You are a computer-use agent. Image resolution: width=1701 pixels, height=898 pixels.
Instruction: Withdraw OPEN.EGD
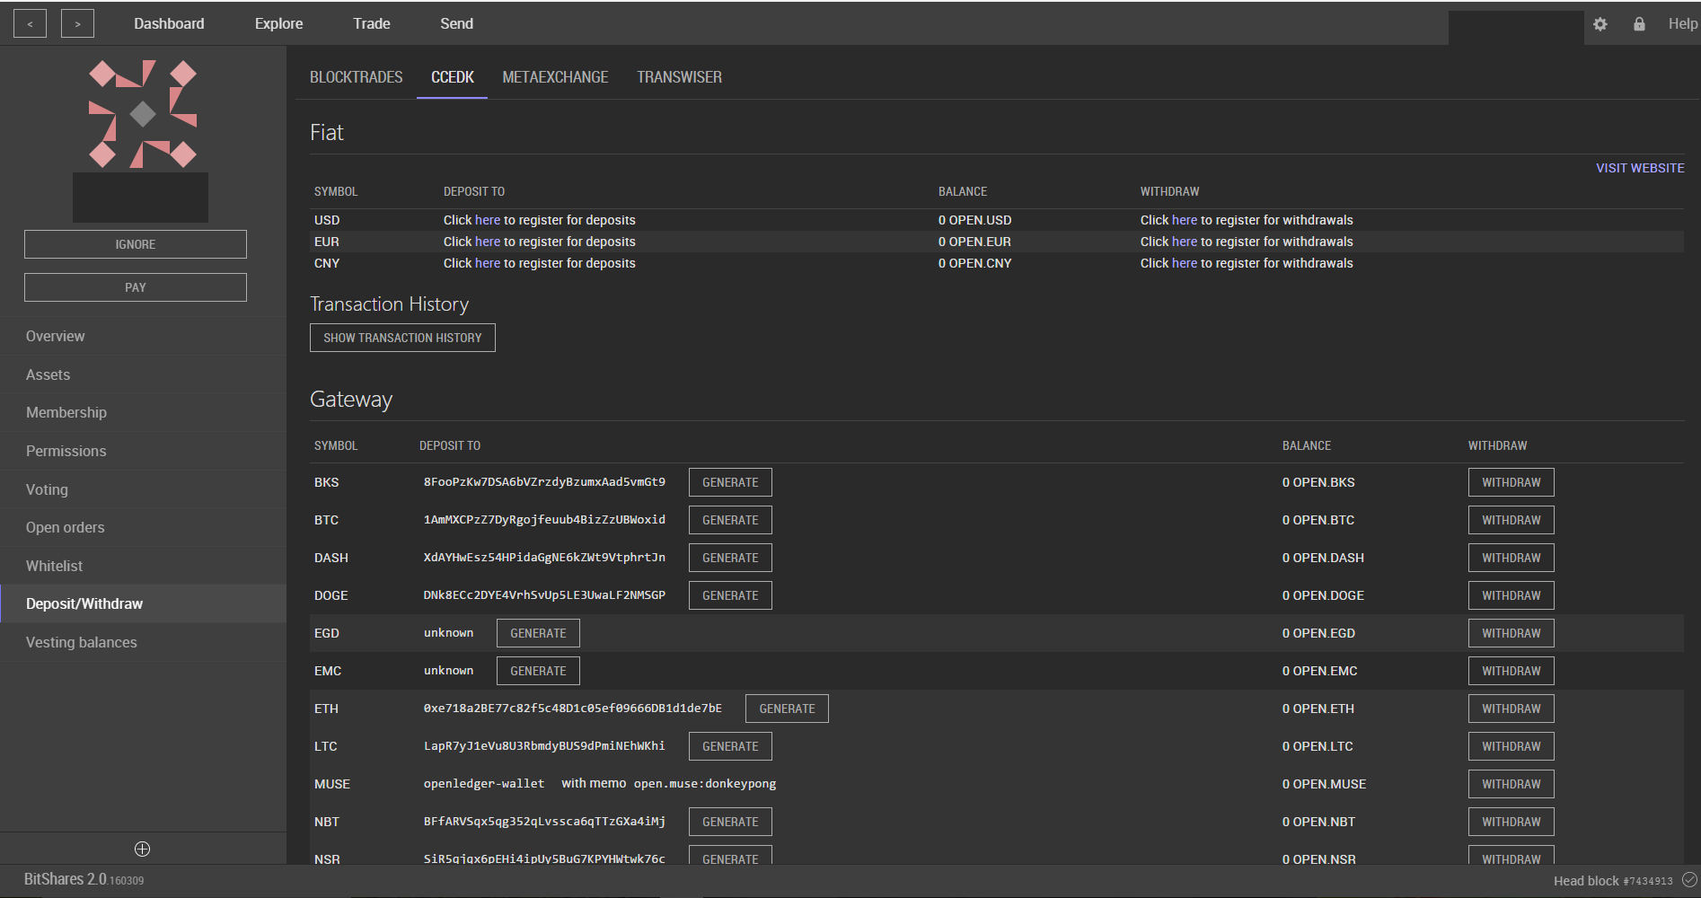[1512, 633]
